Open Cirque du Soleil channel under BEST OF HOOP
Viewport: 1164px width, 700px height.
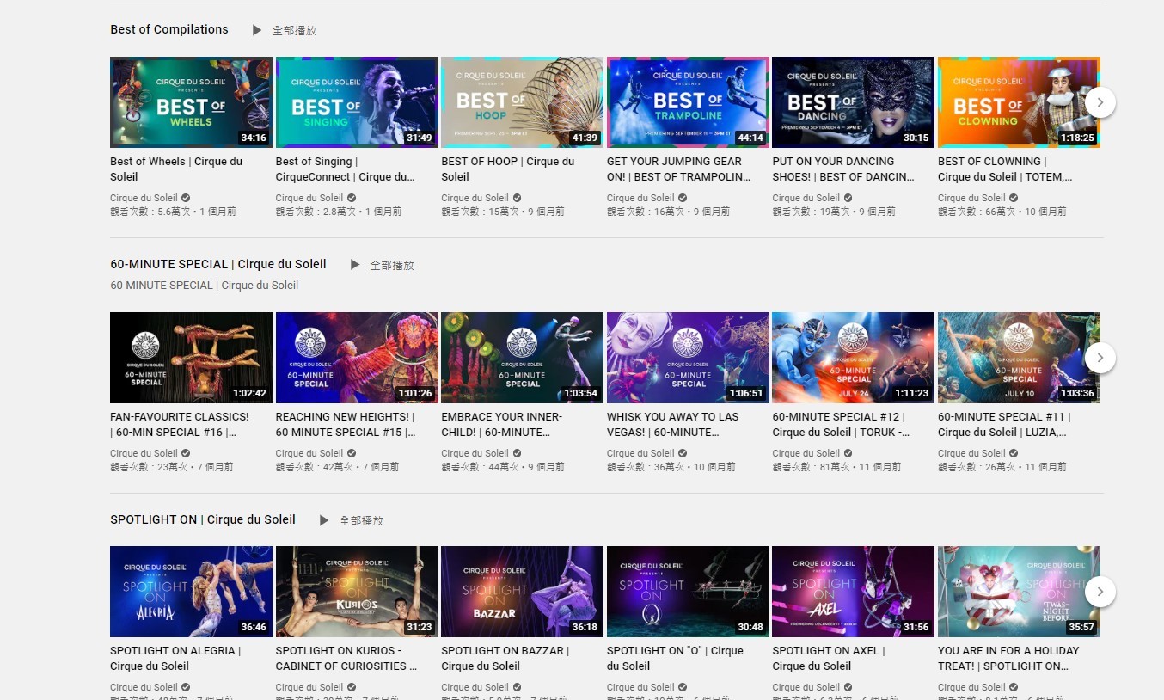coord(475,198)
